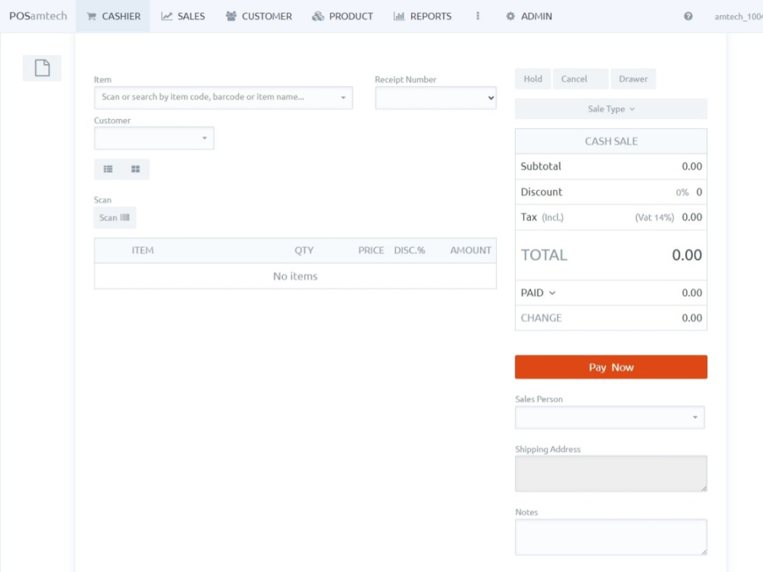The height and width of the screenshot is (572, 763).
Task: Open the more options vertical dots menu
Action: pos(478,16)
